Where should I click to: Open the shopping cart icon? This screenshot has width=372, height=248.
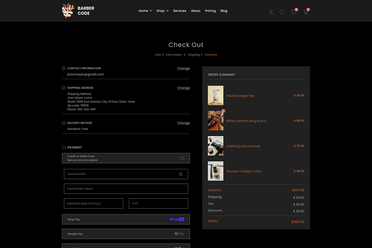[x=306, y=12]
